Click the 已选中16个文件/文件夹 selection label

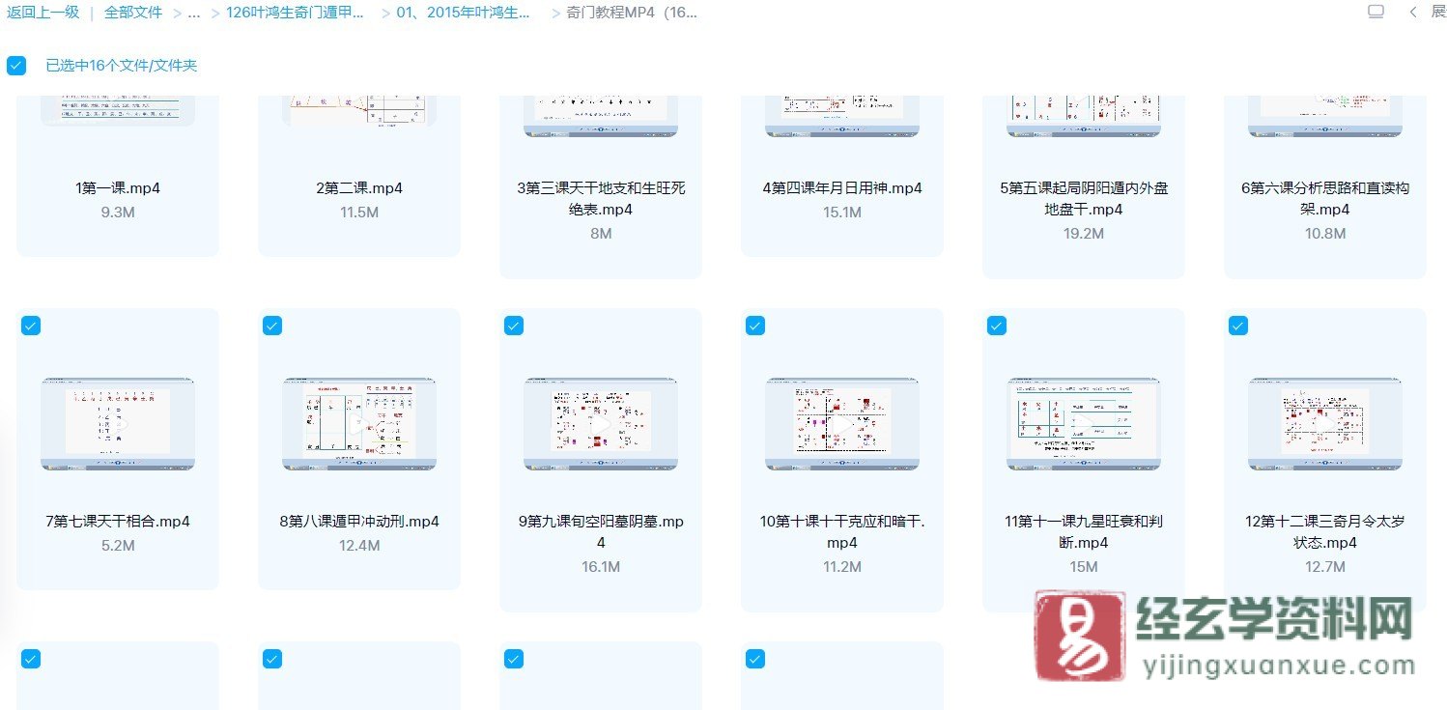122,66
